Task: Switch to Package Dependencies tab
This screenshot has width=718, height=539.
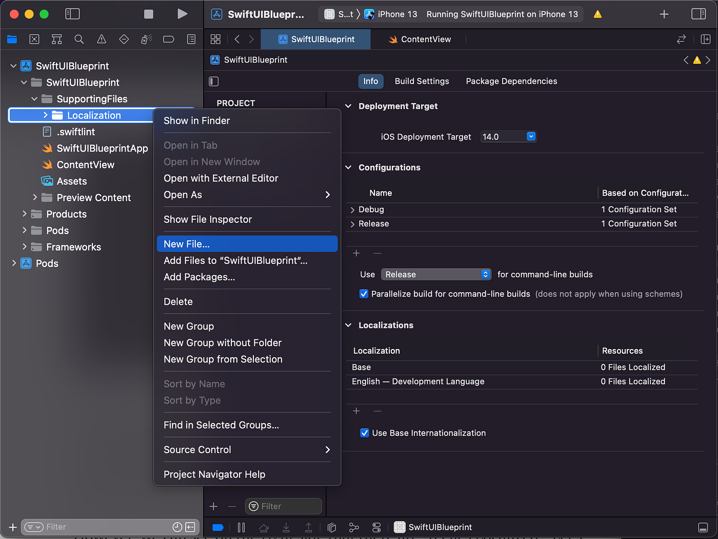Action: pyautogui.click(x=511, y=81)
